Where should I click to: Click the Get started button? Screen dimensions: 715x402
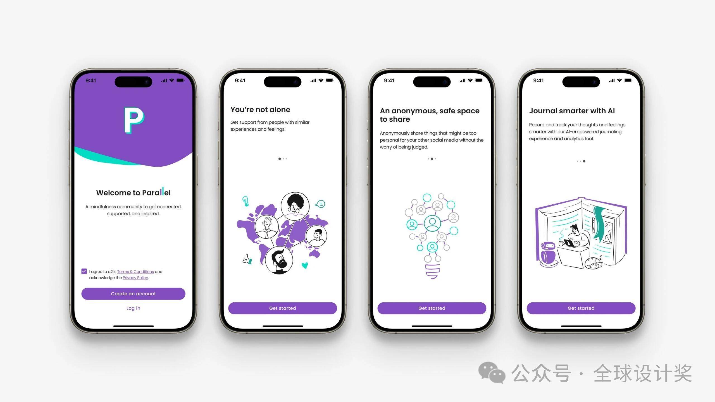[282, 308]
